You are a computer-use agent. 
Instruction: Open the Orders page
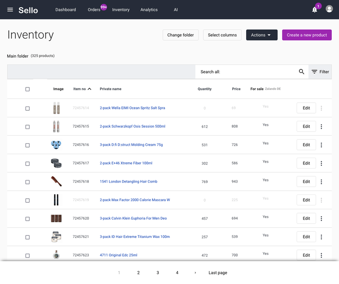[93, 10]
